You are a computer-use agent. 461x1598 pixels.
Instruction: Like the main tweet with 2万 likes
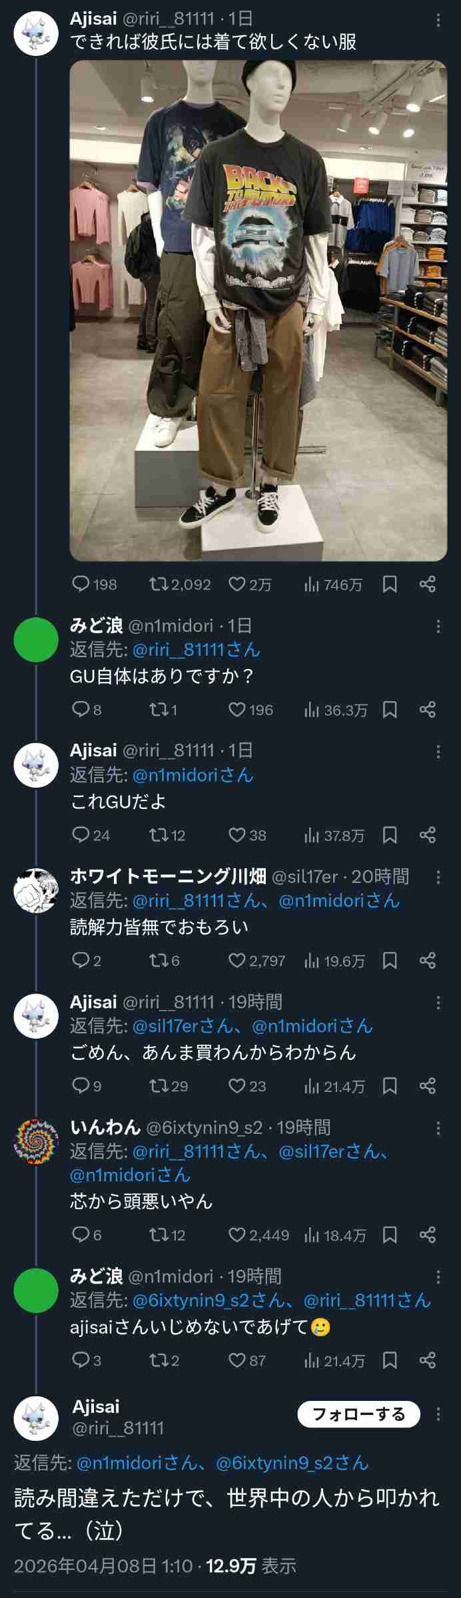(237, 585)
